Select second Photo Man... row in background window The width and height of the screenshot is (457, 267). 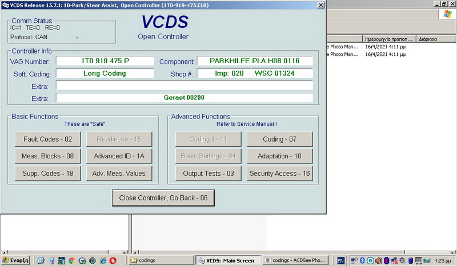point(343,54)
